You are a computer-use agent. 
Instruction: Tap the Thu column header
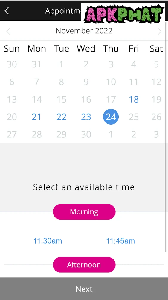point(111,49)
